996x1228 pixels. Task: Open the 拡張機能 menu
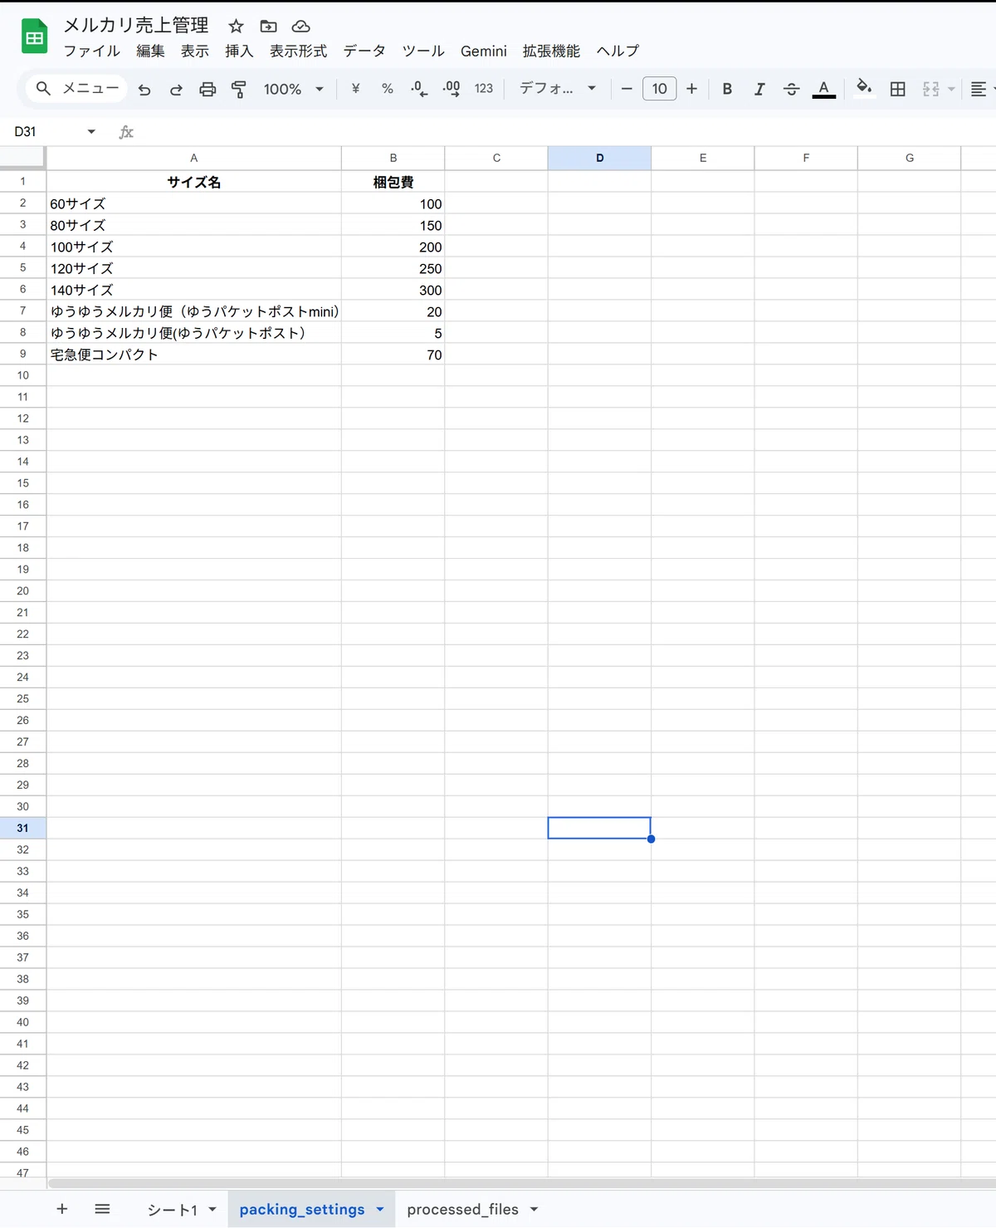[551, 51]
